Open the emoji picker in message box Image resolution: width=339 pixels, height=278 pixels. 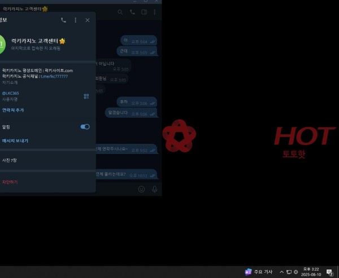pyautogui.click(x=141, y=189)
